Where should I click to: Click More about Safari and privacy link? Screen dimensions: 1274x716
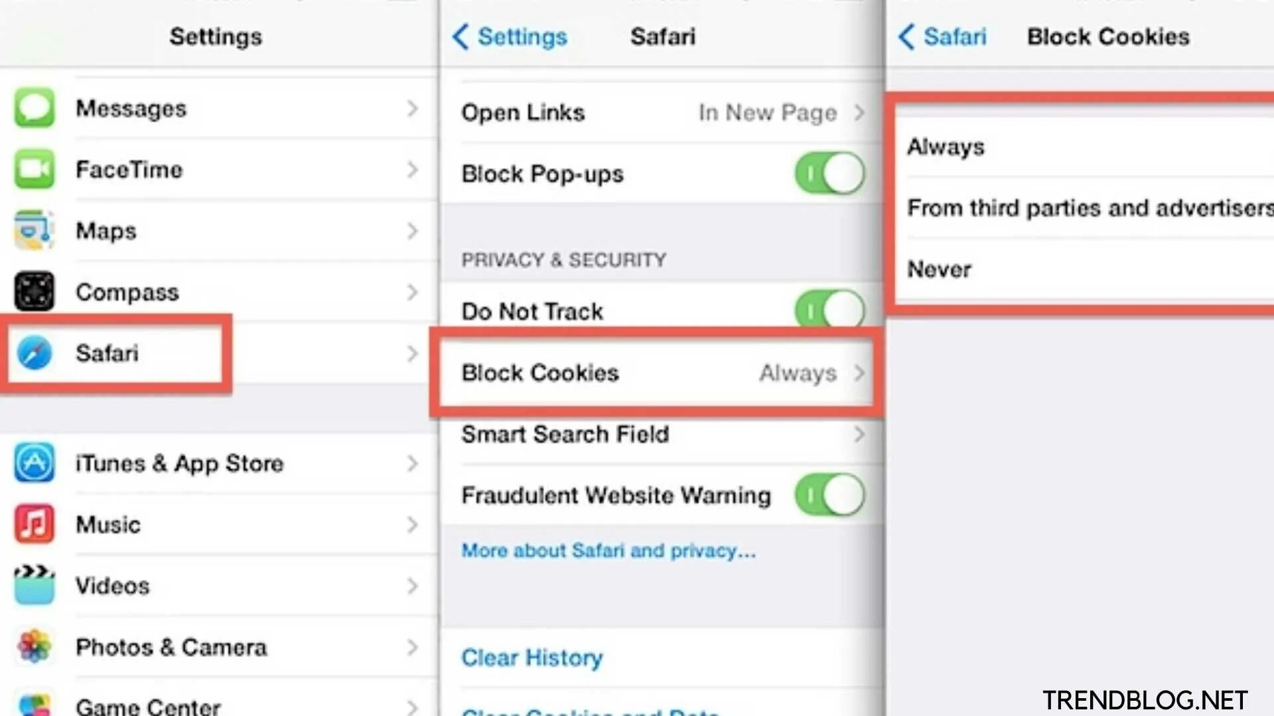pyautogui.click(x=606, y=550)
